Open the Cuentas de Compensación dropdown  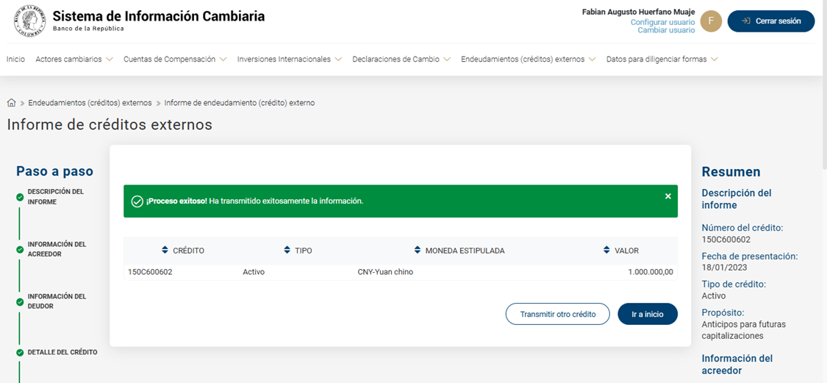coord(175,60)
